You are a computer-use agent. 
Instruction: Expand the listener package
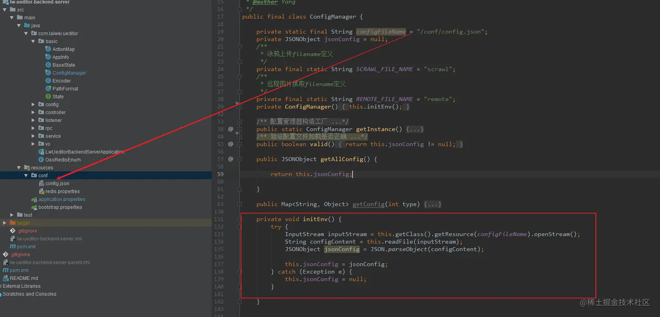33,120
